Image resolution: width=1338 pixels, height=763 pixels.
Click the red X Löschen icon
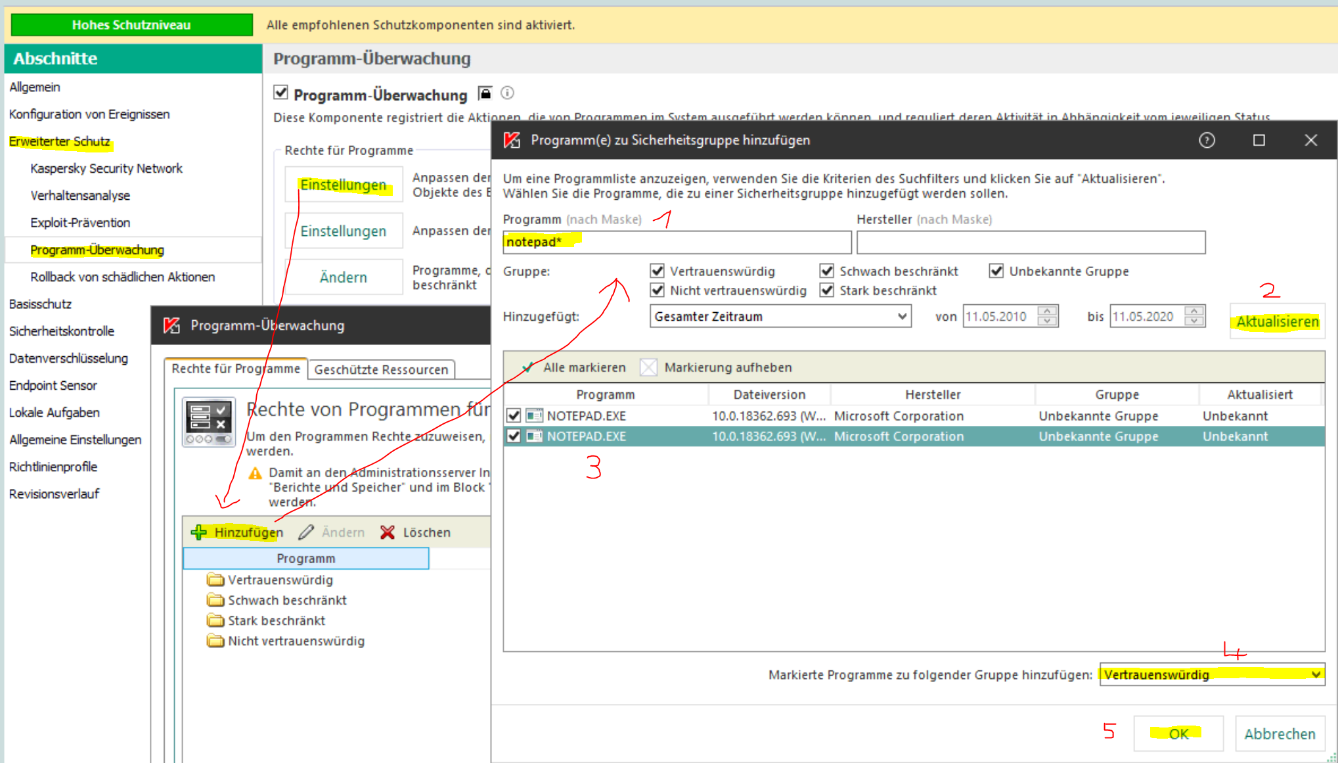(388, 532)
